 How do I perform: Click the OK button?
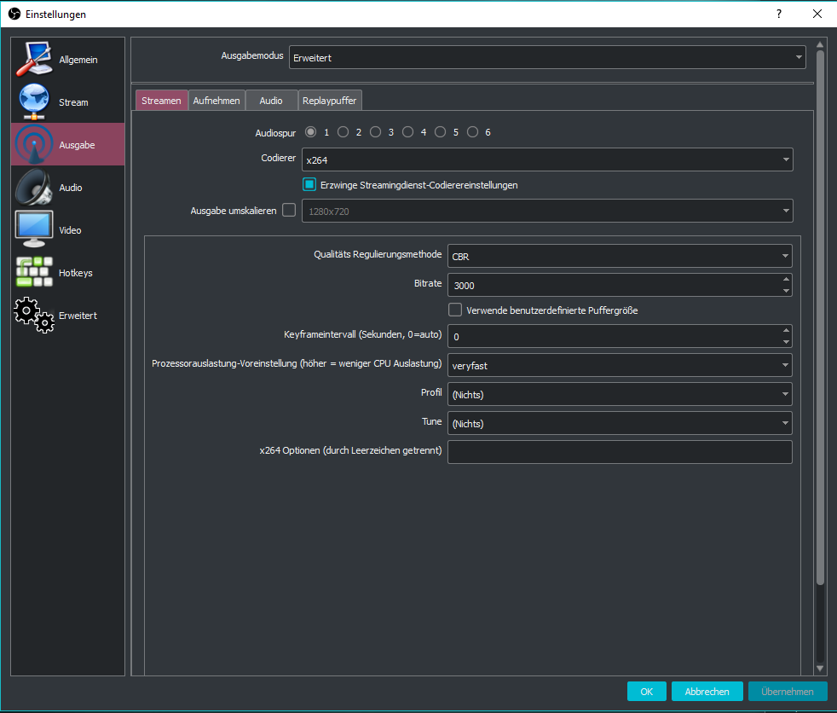point(646,692)
